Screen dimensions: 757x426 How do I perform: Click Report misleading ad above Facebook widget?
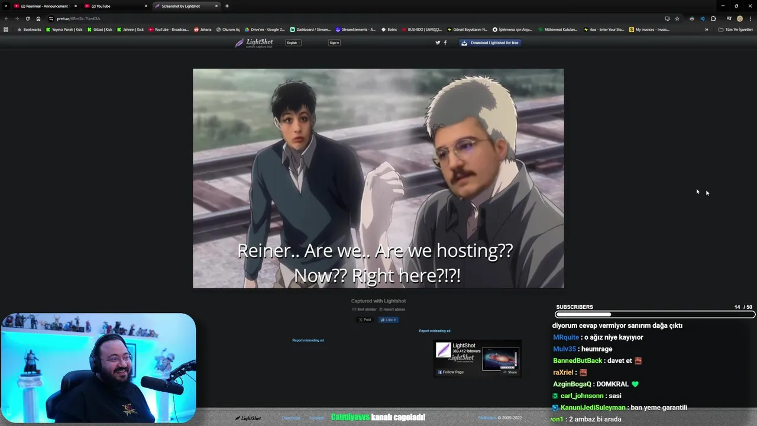coord(435,331)
